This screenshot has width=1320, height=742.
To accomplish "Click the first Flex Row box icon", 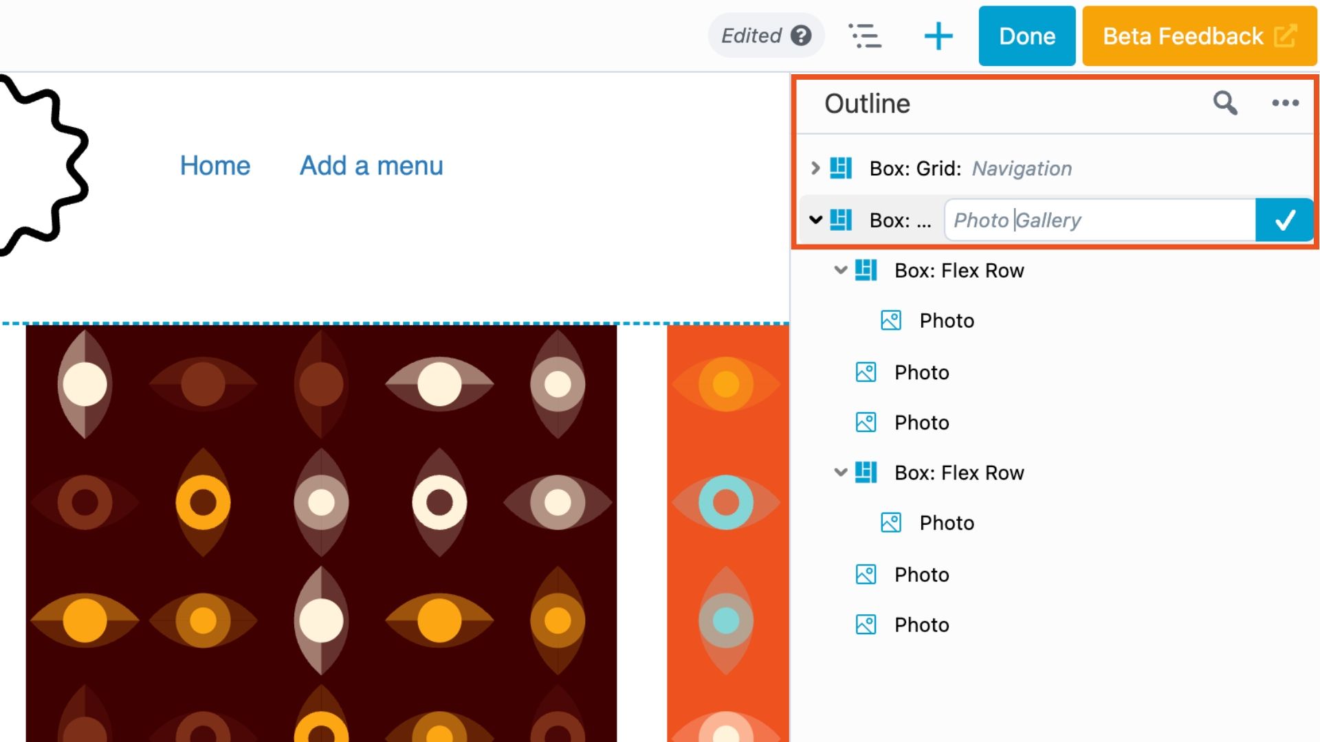I will pos(866,271).
